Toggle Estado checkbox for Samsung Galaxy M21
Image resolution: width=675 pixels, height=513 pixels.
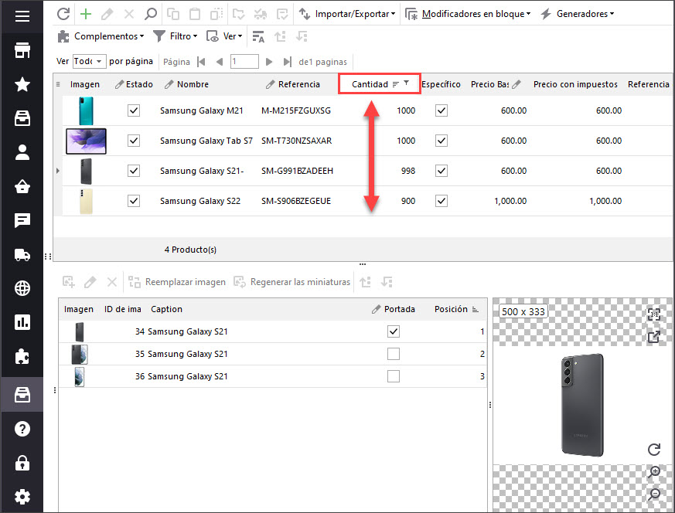pyautogui.click(x=134, y=110)
